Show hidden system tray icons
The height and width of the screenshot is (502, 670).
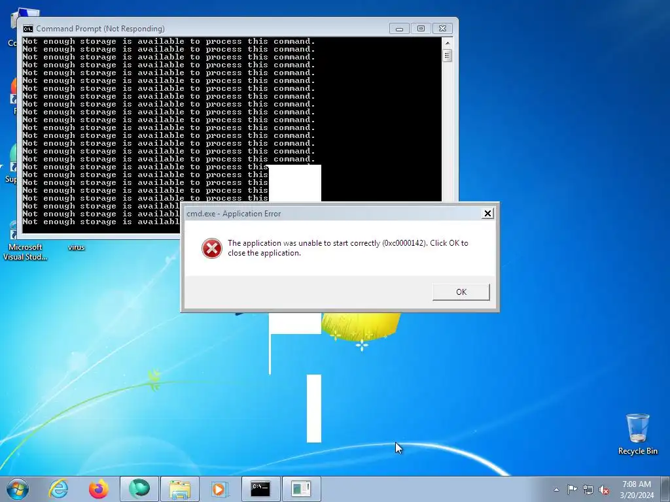pos(556,490)
